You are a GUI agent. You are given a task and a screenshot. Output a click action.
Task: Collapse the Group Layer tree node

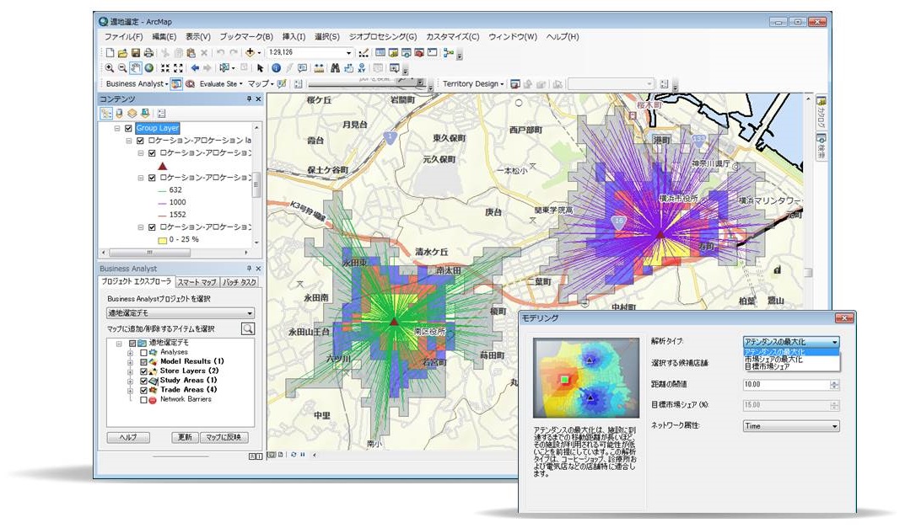(x=117, y=129)
